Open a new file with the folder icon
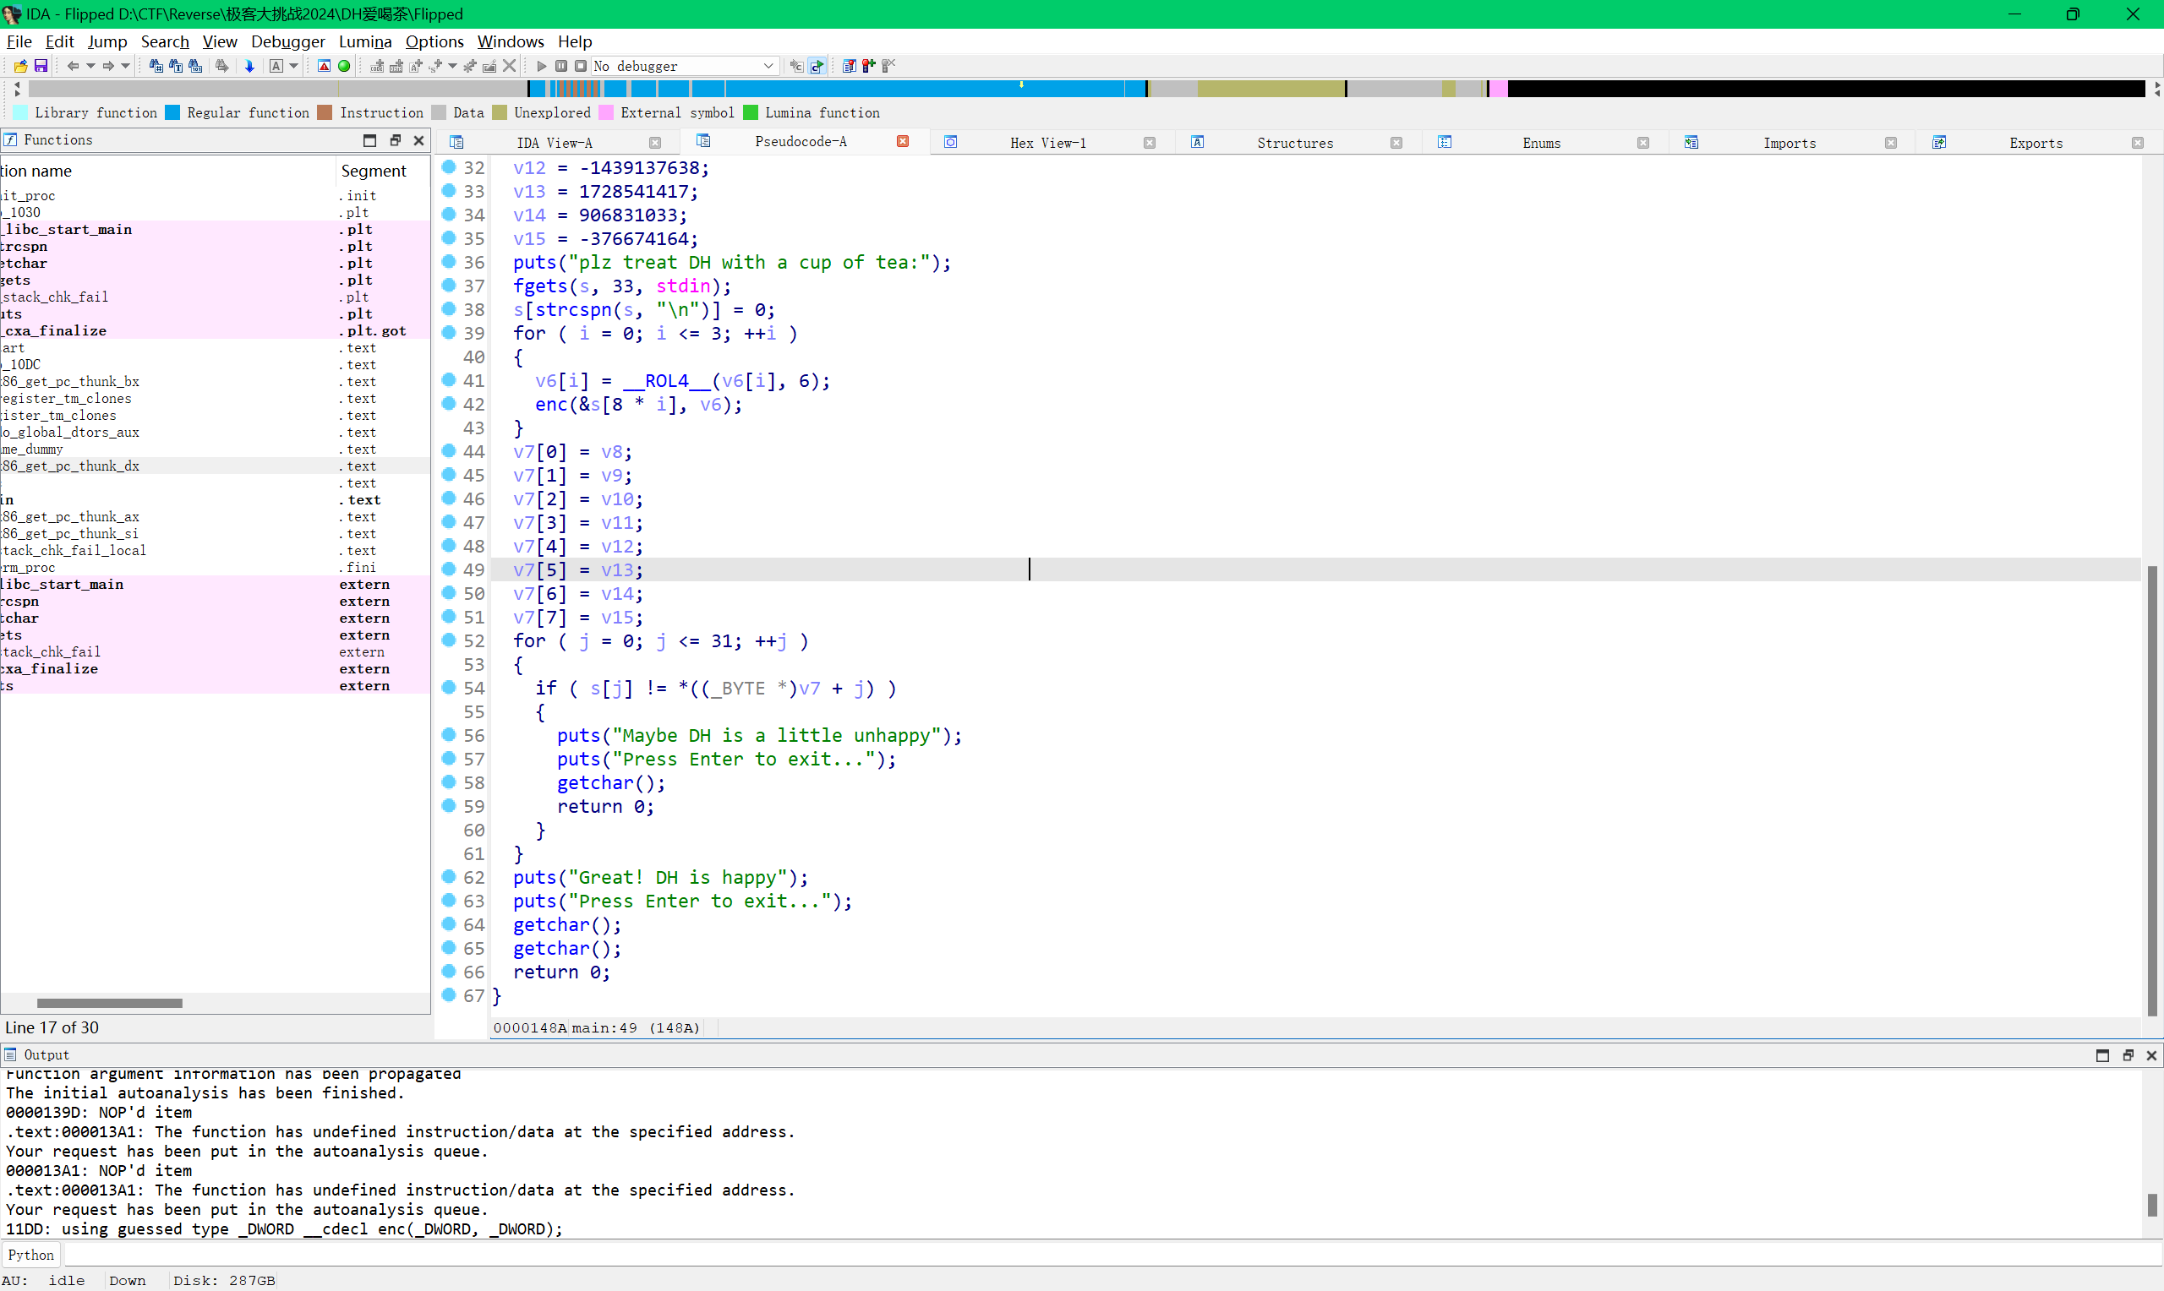This screenshot has width=2164, height=1291. click(x=20, y=66)
